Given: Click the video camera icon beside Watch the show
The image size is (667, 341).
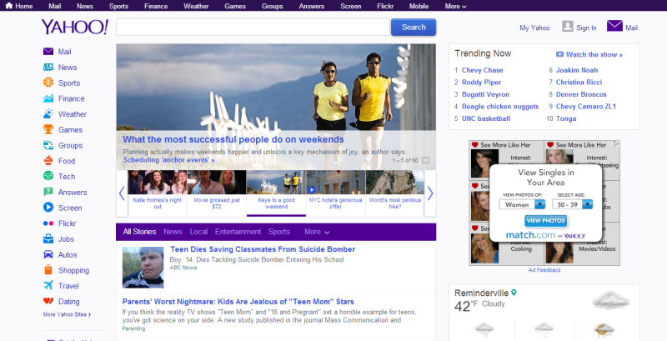Looking at the screenshot, I should (559, 54).
